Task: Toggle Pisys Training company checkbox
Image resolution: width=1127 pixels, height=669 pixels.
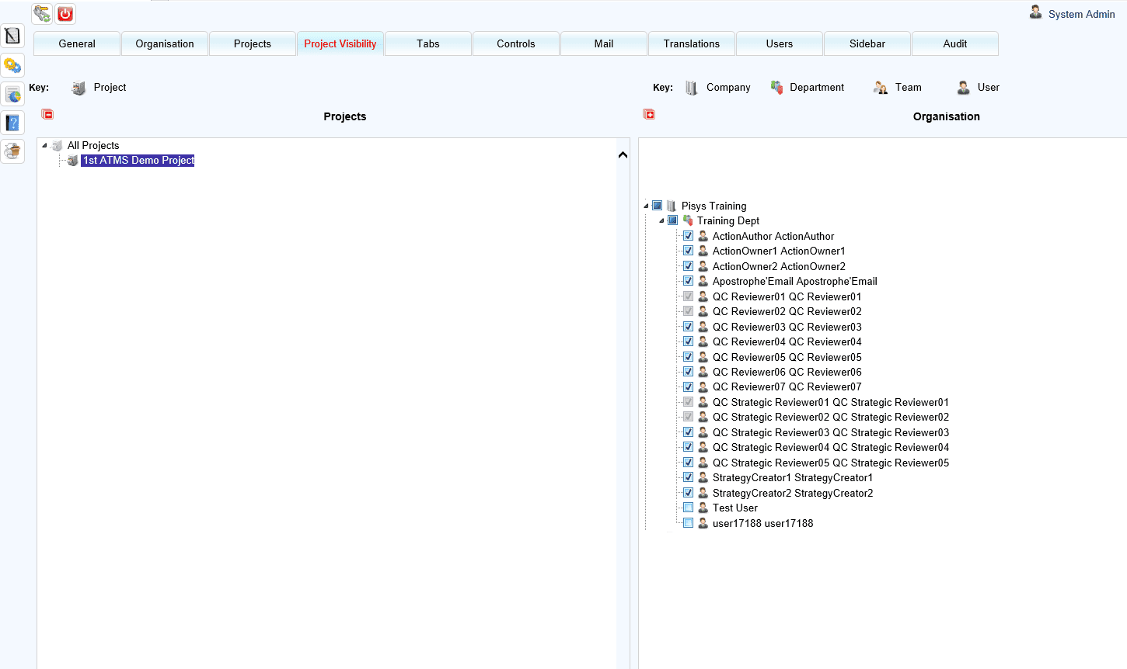Action: pos(657,206)
